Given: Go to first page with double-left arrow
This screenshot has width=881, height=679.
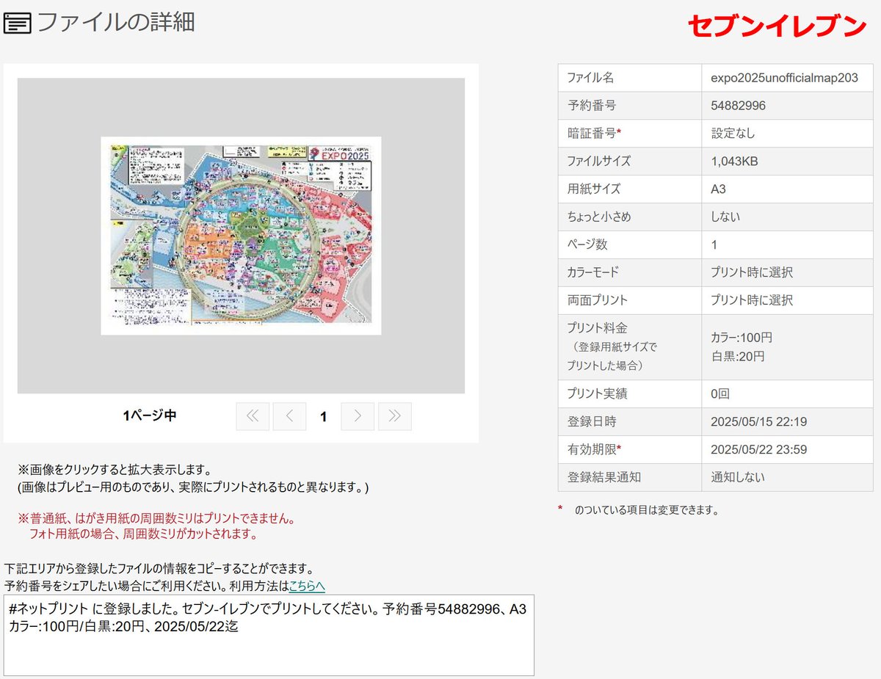Looking at the screenshot, I should [x=253, y=416].
